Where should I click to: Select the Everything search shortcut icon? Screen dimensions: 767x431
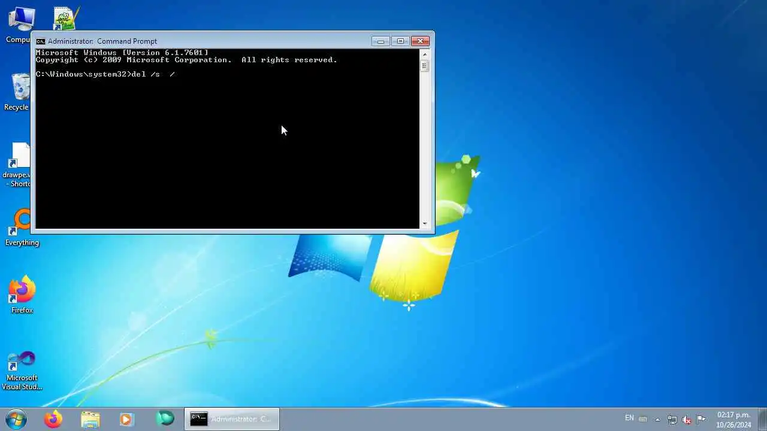tap(21, 227)
